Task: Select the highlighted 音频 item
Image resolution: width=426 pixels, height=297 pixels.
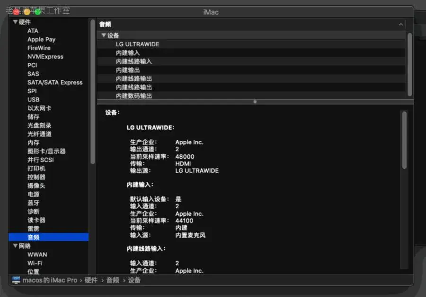Action: [49, 237]
